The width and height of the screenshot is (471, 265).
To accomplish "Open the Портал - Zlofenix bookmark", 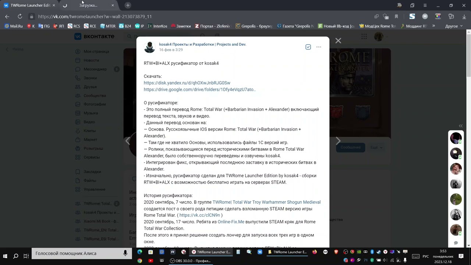I will click(x=213, y=26).
